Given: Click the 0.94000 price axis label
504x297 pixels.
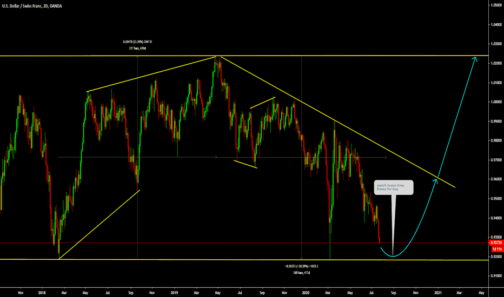Looking at the screenshot, I should point(496,218).
